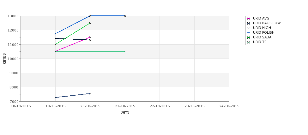
Task: Click the URID POLISH point on 19-10-2015
Action: [x=55, y=34]
